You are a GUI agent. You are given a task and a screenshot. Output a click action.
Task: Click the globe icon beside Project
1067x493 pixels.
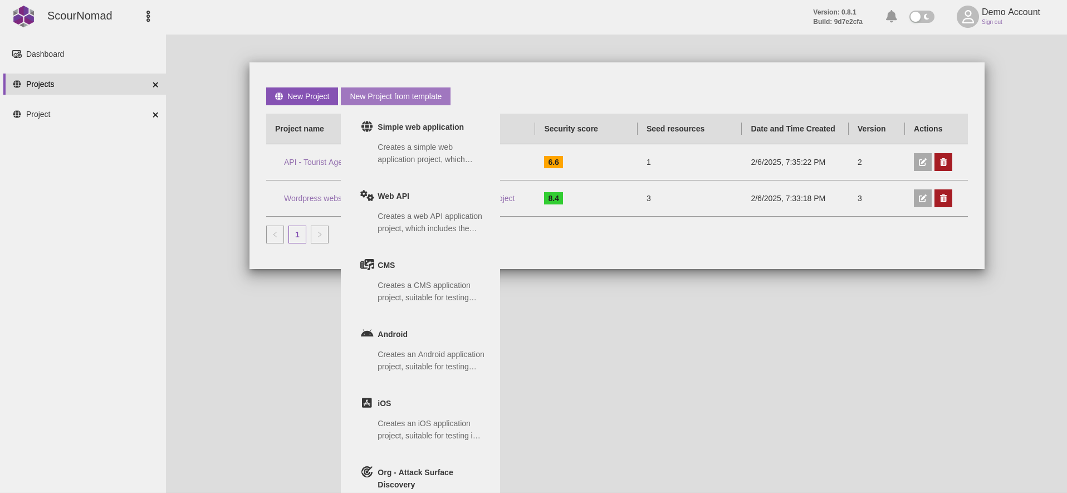(17, 114)
